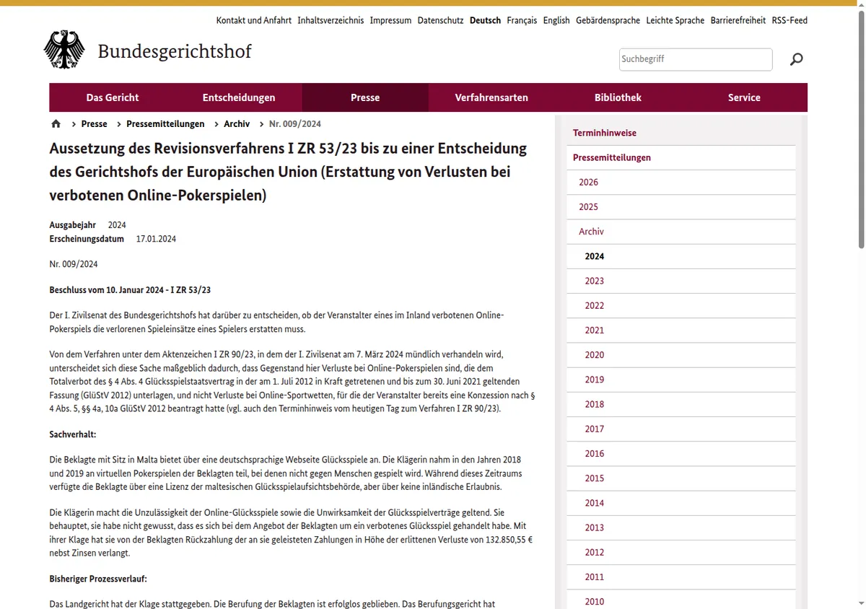Click the page vertical scrollbar thumb
Image resolution: width=866 pixels, height=609 pixels.
click(861, 130)
